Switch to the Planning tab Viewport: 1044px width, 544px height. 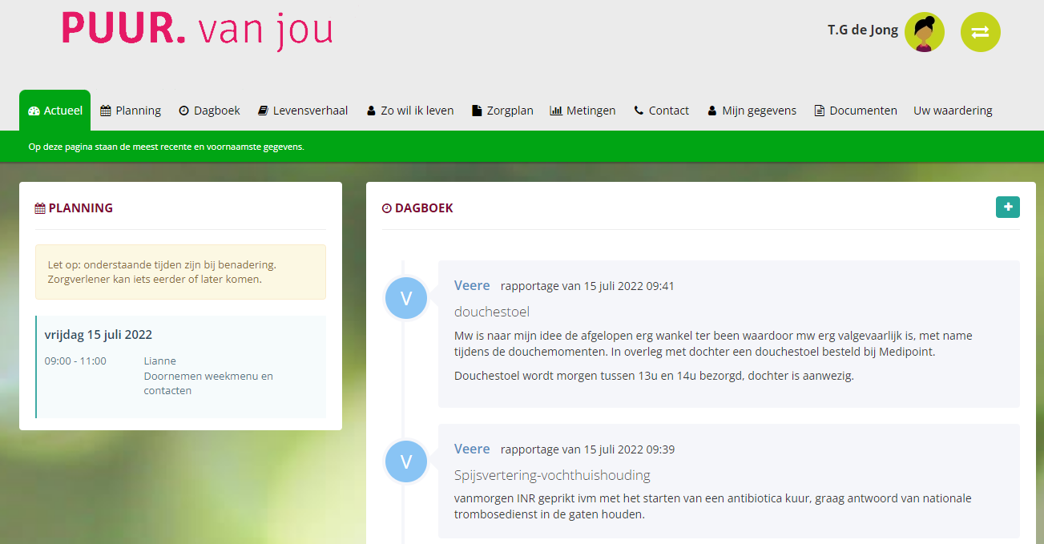coord(131,111)
